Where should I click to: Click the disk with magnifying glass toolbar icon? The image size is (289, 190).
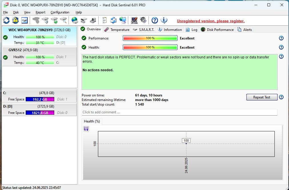coord(63,20)
